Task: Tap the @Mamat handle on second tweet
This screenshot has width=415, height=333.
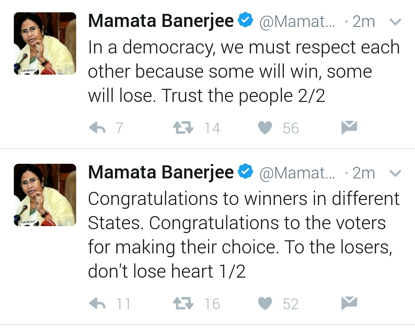Action: pos(297,173)
